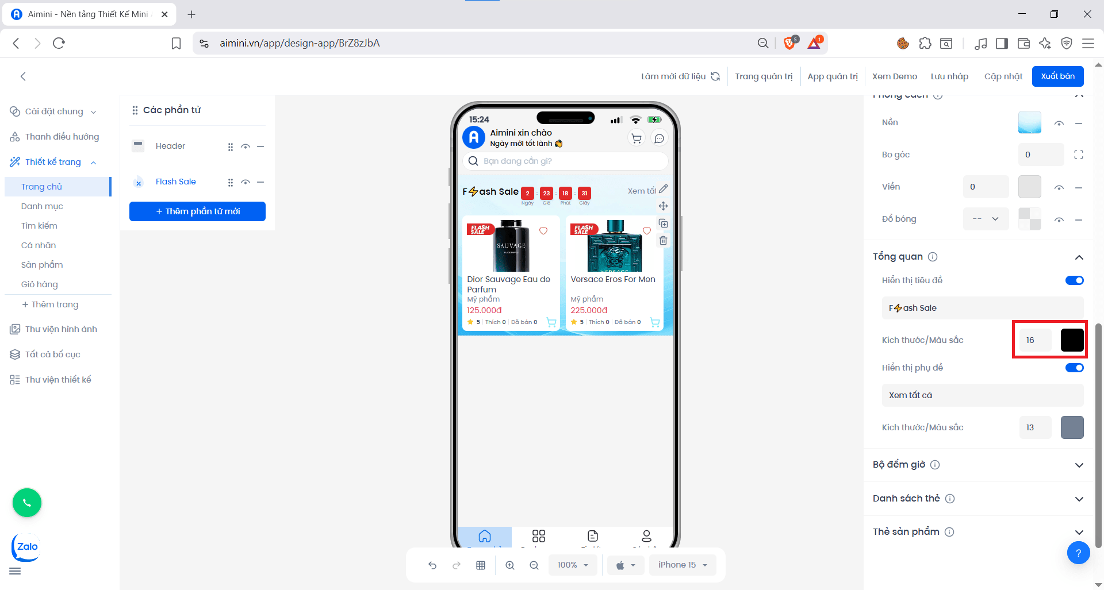This screenshot has width=1104, height=590.
Task: Select Thư viện hình ảnh in sidebar
Action: tap(61, 329)
